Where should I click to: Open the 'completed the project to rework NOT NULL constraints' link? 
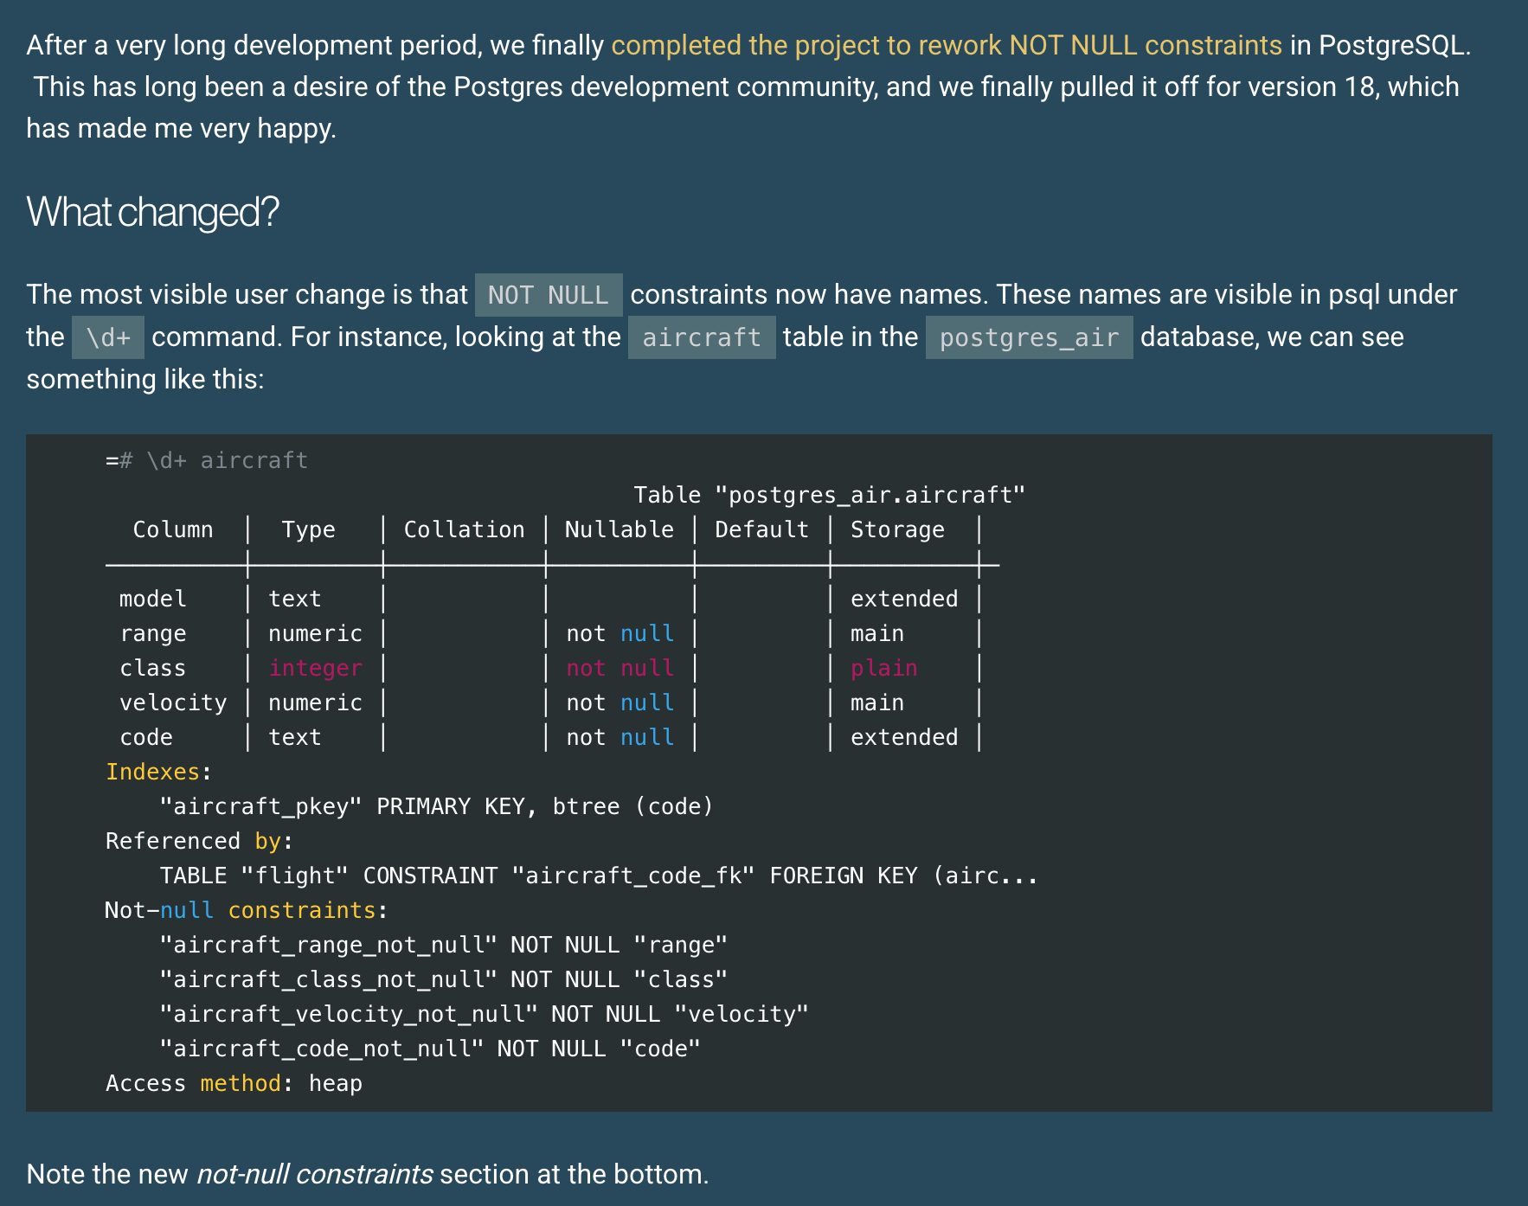[x=947, y=45]
